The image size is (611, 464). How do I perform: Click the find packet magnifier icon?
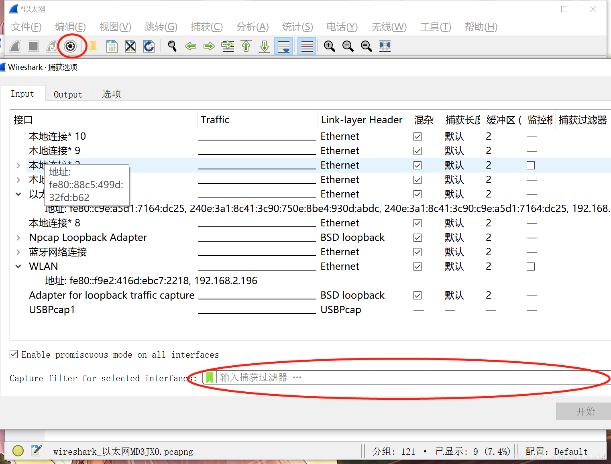click(x=172, y=46)
